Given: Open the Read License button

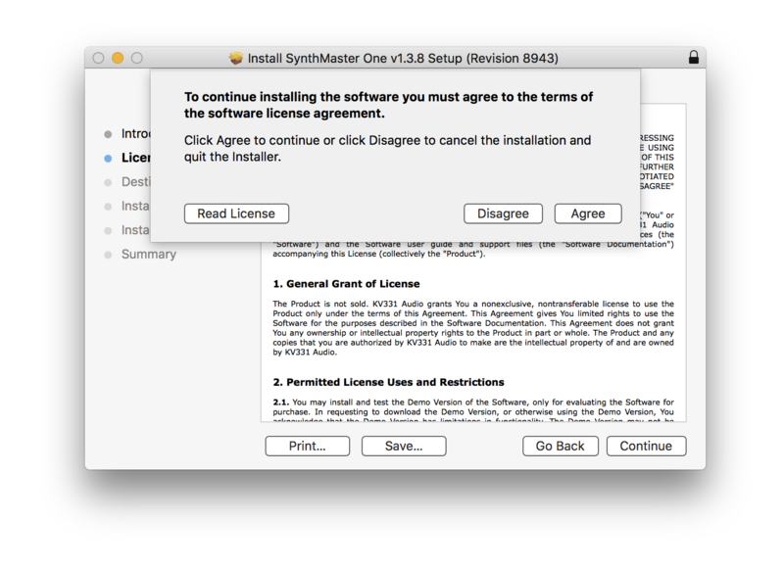Looking at the screenshot, I should pos(236,213).
